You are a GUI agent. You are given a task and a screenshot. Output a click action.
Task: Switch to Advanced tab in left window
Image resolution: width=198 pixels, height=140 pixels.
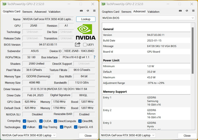pyautogui.click(x=40, y=12)
